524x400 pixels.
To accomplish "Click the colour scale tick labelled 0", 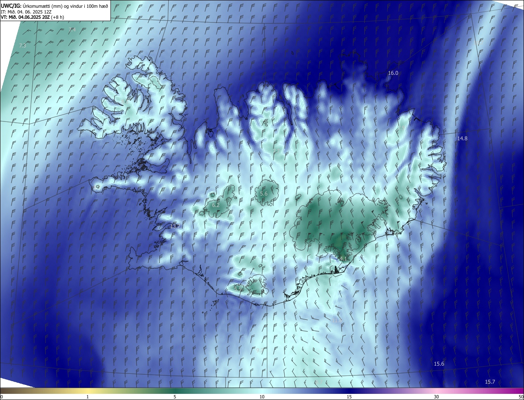I will click(x=1, y=397).
